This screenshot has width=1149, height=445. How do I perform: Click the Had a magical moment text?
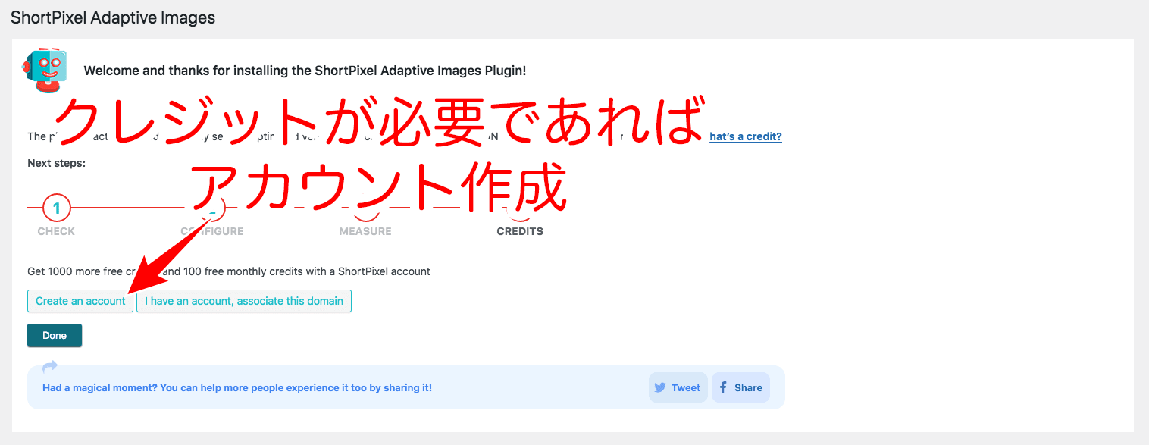[x=237, y=387]
